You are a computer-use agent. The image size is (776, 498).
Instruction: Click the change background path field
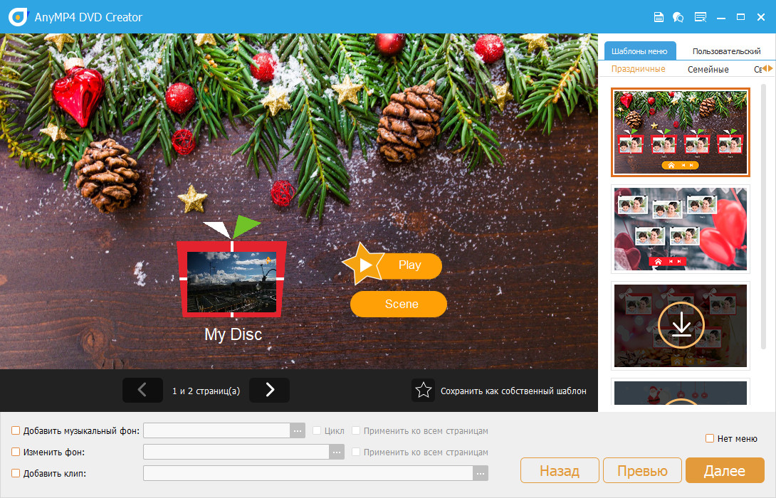coord(236,452)
